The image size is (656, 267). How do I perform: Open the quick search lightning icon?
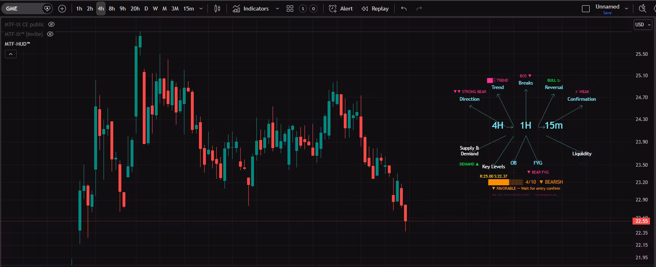[x=642, y=8]
